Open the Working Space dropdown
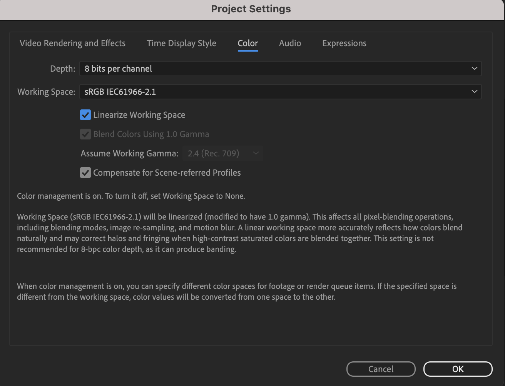 coord(280,92)
